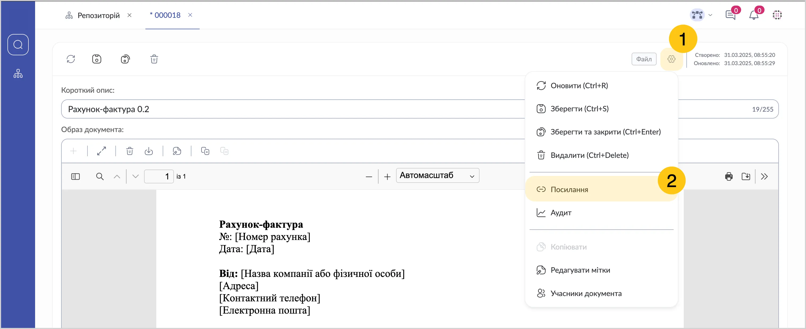
Task: Click the Файл button
Action: pyautogui.click(x=644, y=59)
